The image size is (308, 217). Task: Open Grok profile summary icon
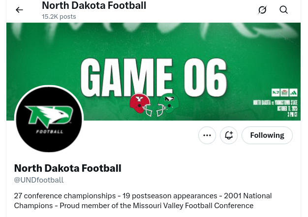pyautogui.click(x=262, y=10)
